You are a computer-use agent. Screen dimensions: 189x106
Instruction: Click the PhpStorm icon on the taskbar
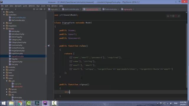coord(45,103)
